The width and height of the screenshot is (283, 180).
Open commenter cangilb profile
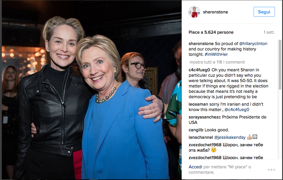click(x=196, y=130)
